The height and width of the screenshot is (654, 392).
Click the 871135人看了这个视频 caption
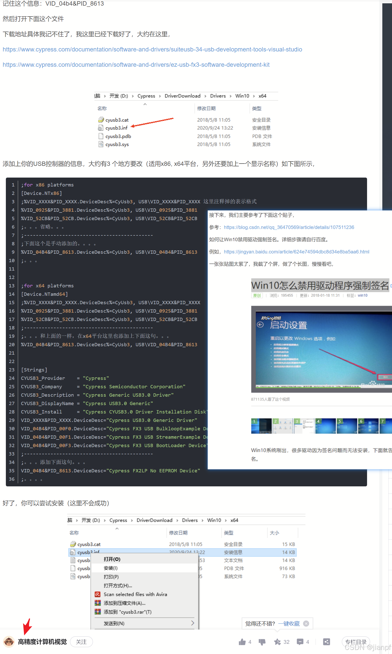tap(270, 399)
